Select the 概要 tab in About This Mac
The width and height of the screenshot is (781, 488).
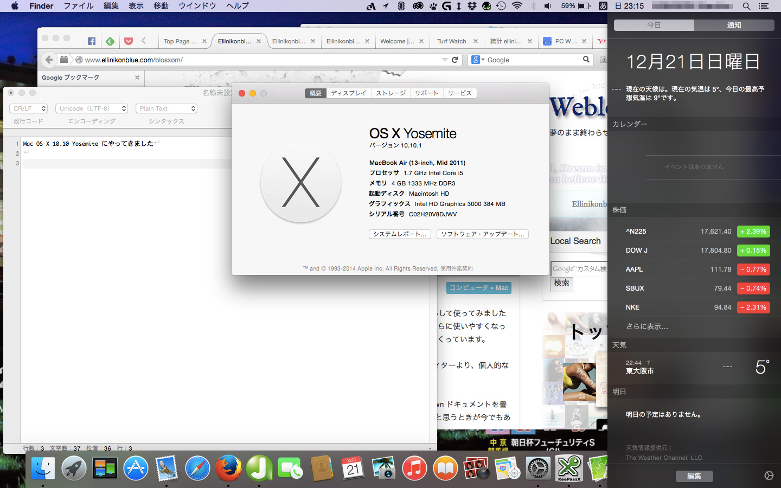pos(316,93)
